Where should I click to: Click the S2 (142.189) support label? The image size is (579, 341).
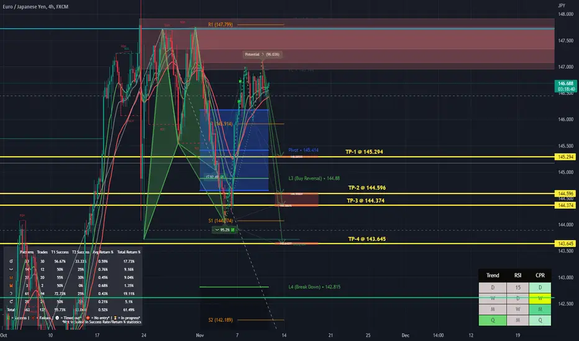click(221, 320)
